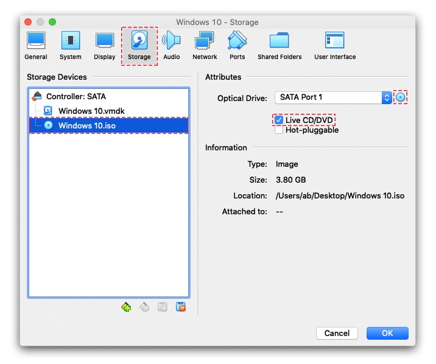The image size is (436, 364).
Task: Open the Audio settings tab
Action: tap(172, 46)
